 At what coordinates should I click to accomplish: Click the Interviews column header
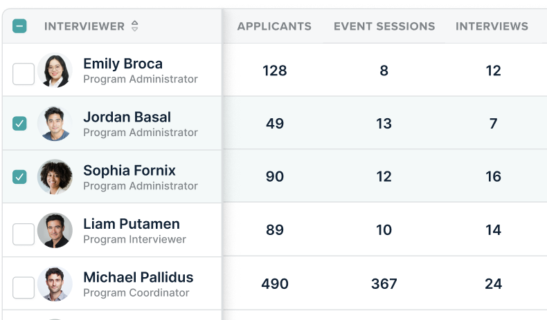point(492,26)
